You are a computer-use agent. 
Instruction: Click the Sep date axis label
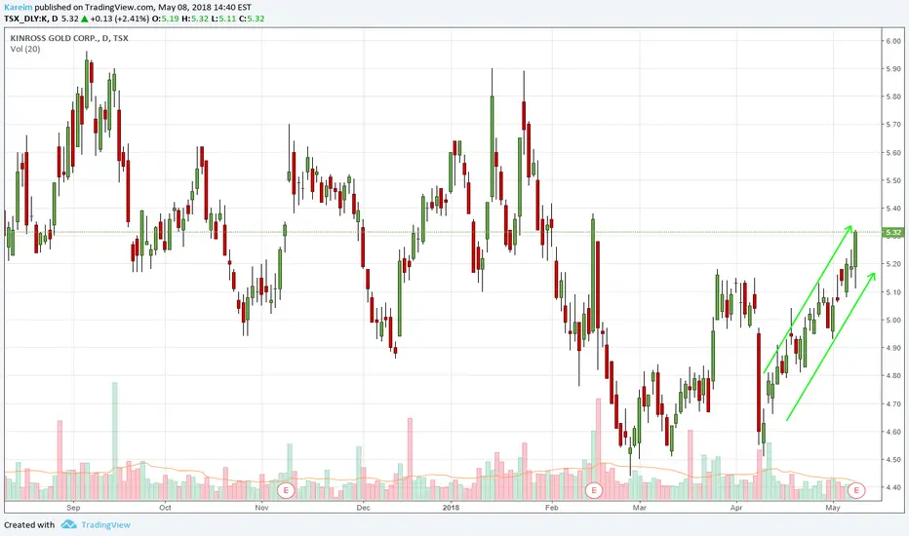[x=73, y=508]
